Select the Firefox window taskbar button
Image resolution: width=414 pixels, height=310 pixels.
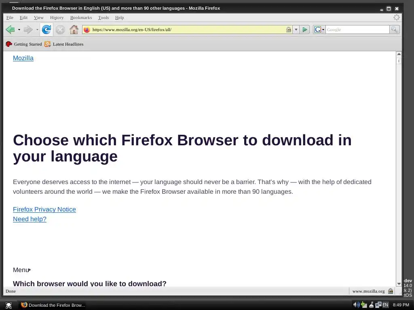(53, 305)
